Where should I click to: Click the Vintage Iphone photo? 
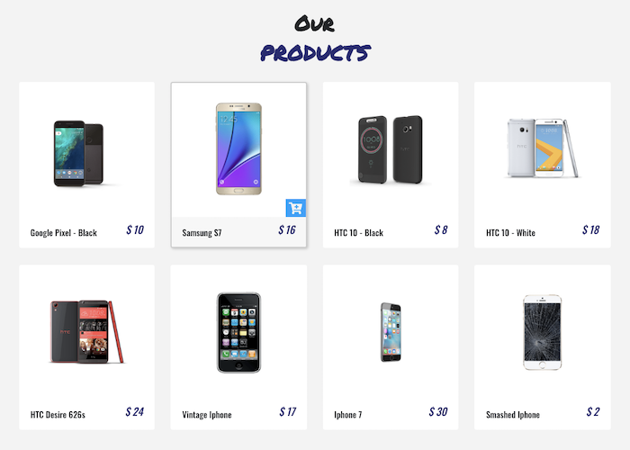238,333
